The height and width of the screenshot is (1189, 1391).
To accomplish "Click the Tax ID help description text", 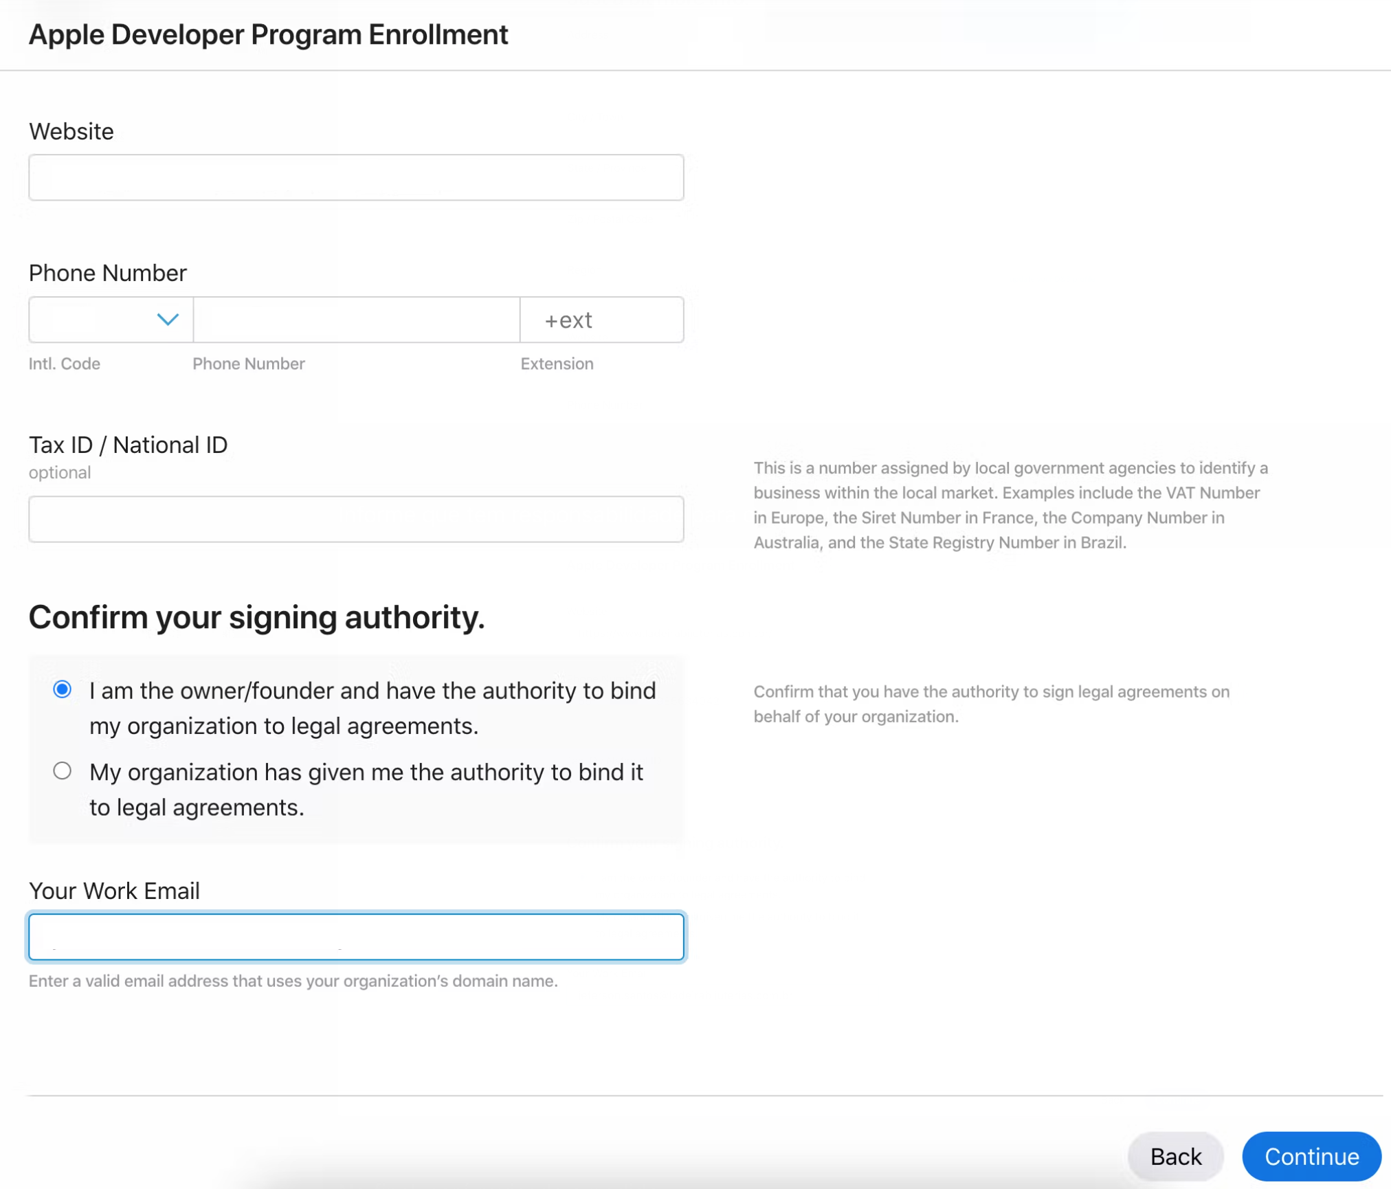I will 1010,505.
